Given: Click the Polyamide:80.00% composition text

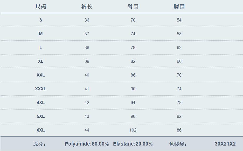Looking at the screenshot, I should tap(87, 144).
